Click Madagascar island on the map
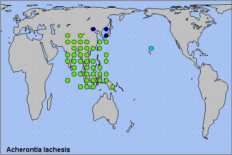The height and width of the screenshot is (155, 232). click(50, 102)
